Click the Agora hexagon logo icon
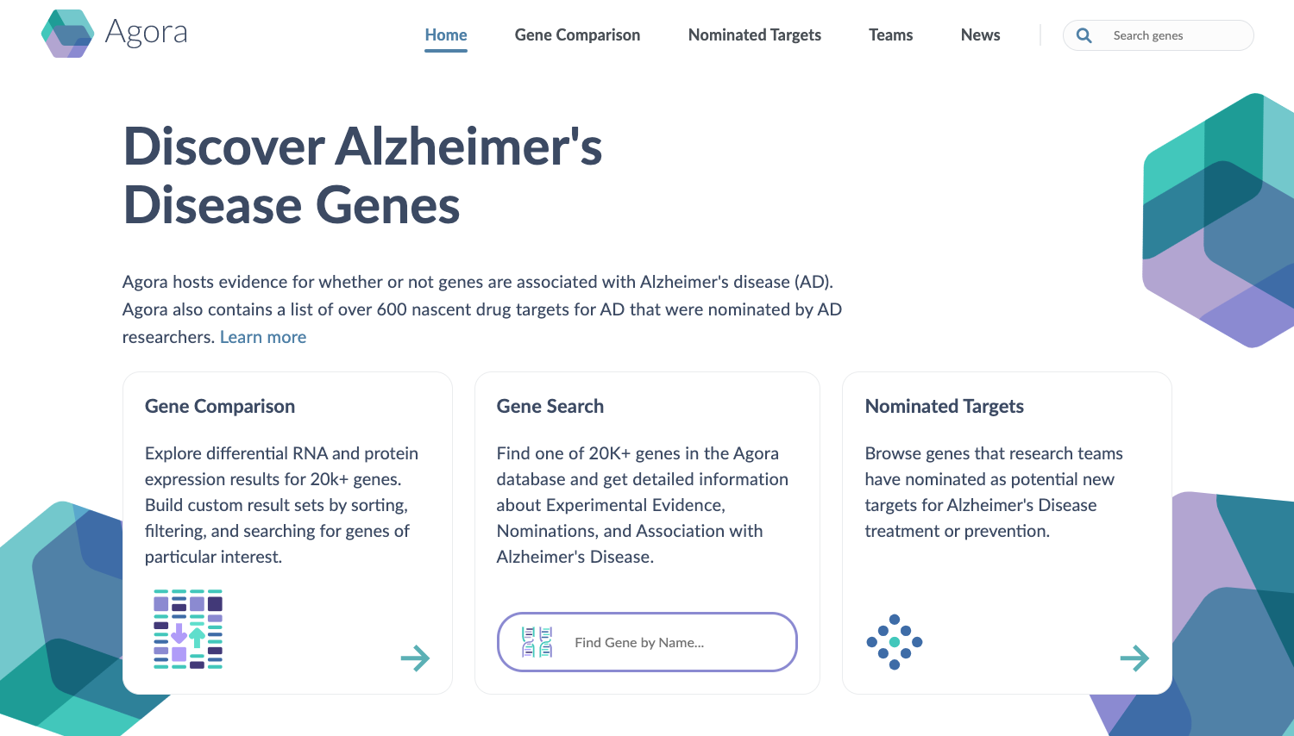1294x736 pixels. (67, 34)
